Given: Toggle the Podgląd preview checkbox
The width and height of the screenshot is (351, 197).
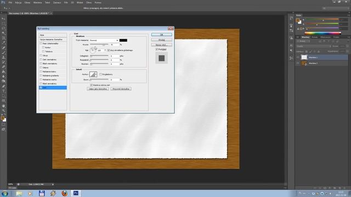Looking at the screenshot, I should point(157,49).
